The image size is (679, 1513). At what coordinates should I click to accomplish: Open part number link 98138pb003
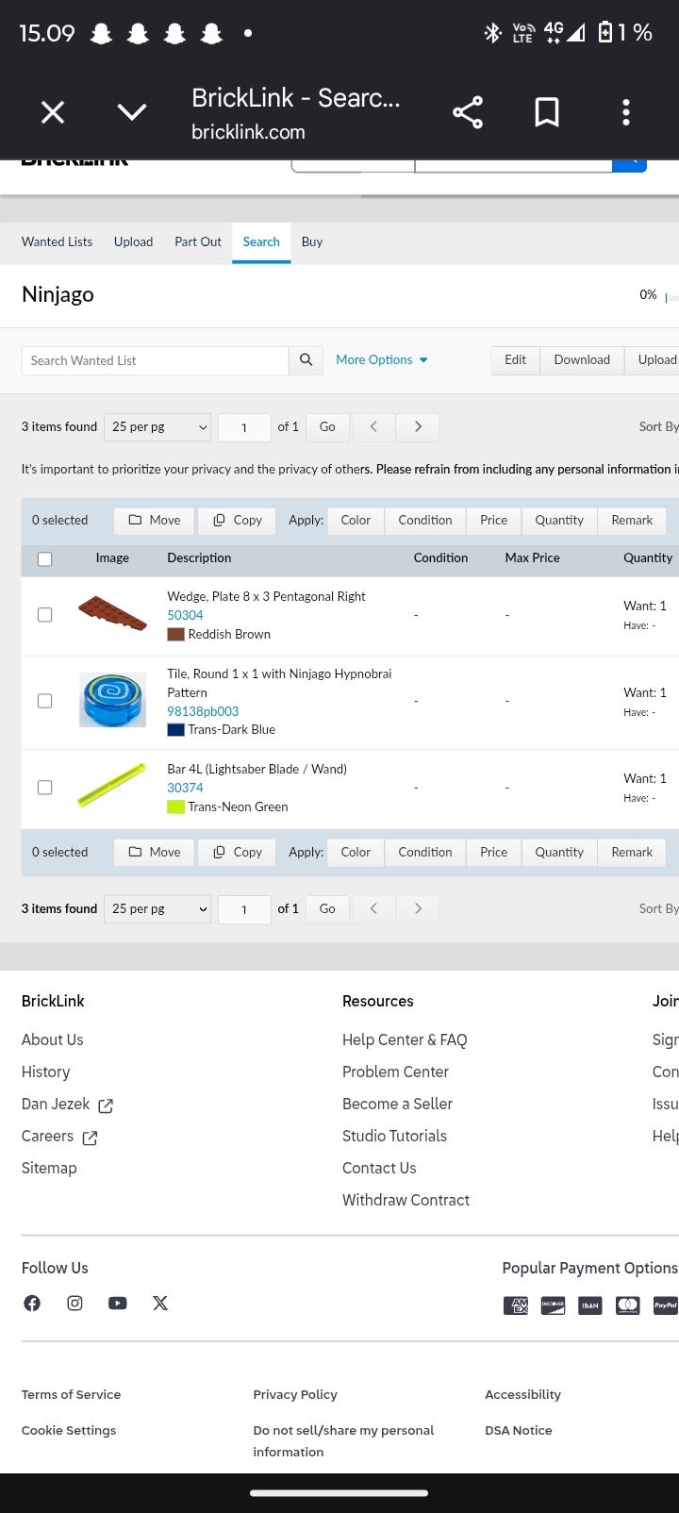203,711
